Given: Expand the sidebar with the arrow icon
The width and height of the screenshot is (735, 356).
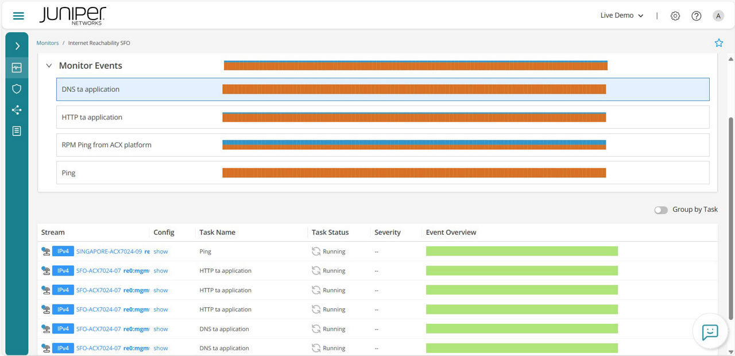Looking at the screenshot, I should (x=17, y=45).
